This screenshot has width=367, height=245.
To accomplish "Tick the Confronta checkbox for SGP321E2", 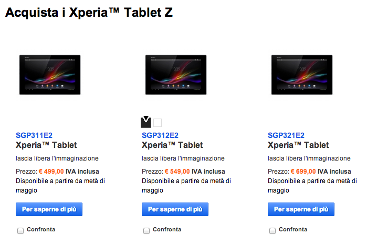I will click(x=272, y=231).
